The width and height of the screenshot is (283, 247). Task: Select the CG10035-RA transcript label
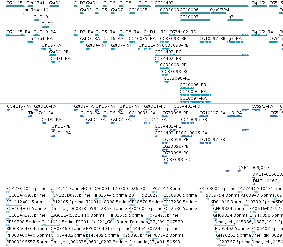click(x=142, y=39)
